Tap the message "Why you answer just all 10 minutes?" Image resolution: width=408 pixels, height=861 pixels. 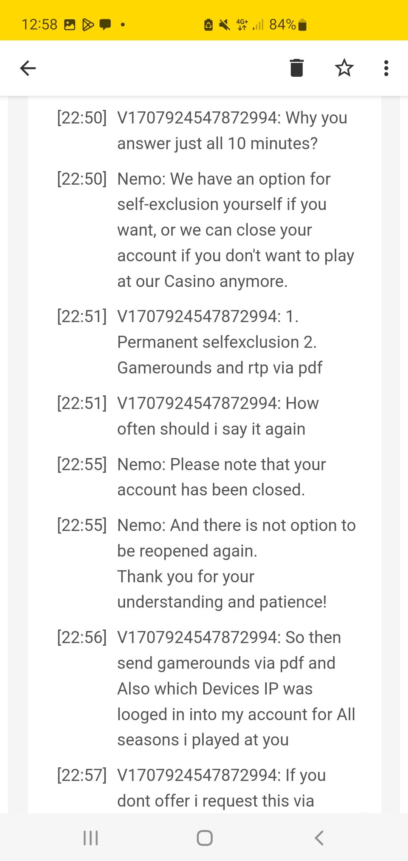point(232,131)
